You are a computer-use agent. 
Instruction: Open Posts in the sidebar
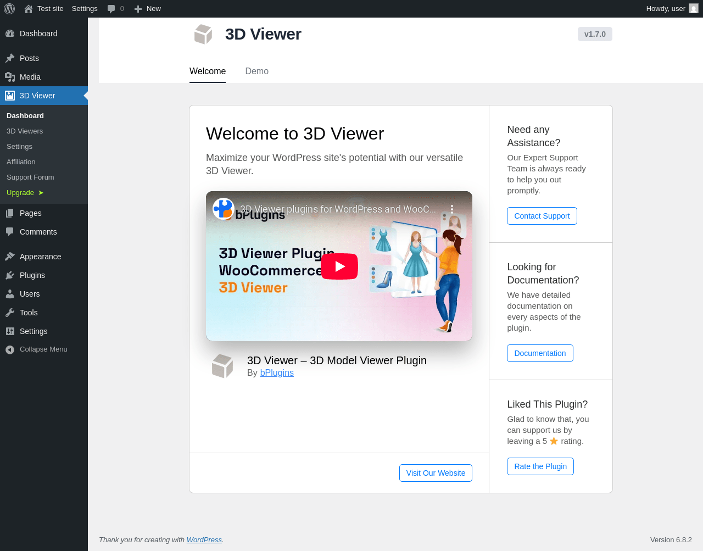click(x=29, y=58)
